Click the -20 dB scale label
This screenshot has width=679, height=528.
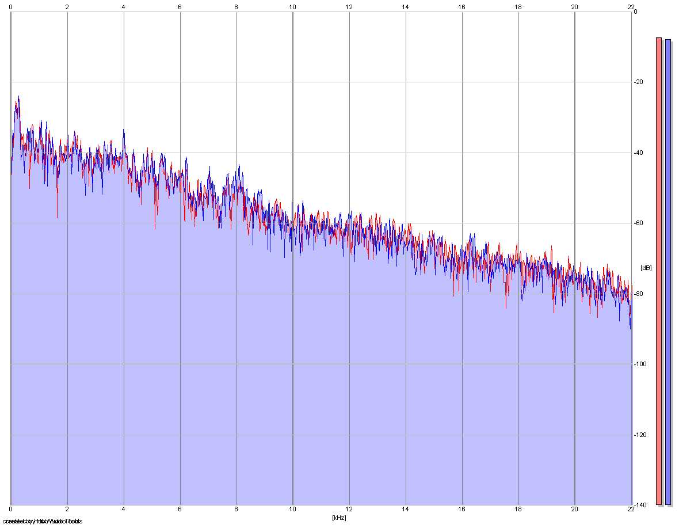tap(638, 82)
